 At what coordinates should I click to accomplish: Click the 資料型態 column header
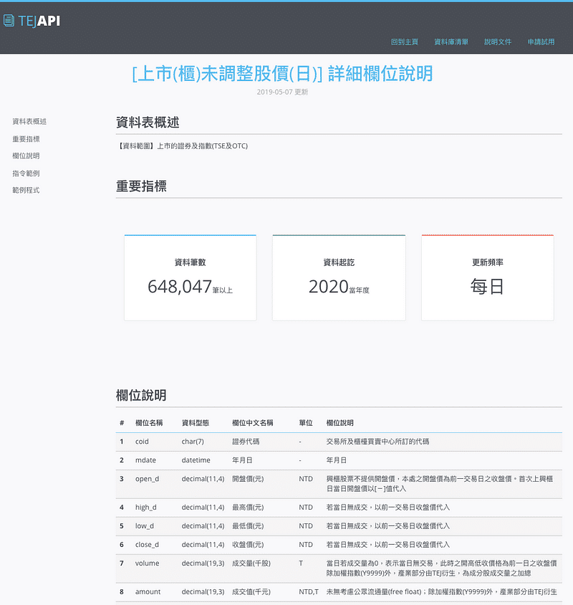click(x=196, y=423)
